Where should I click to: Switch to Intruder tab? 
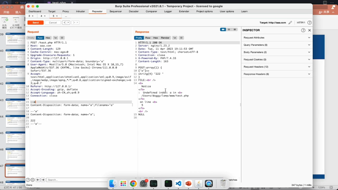click(80, 11)
